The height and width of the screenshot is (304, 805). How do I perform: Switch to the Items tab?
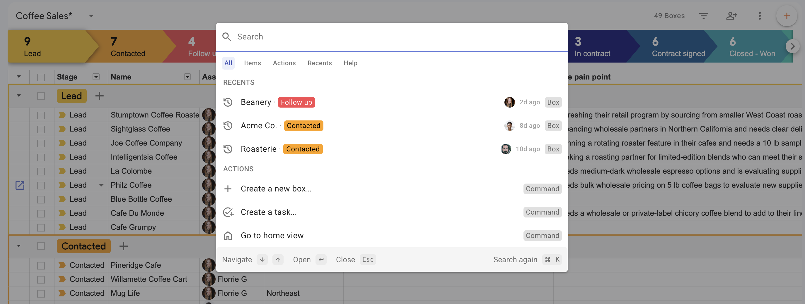252,63
